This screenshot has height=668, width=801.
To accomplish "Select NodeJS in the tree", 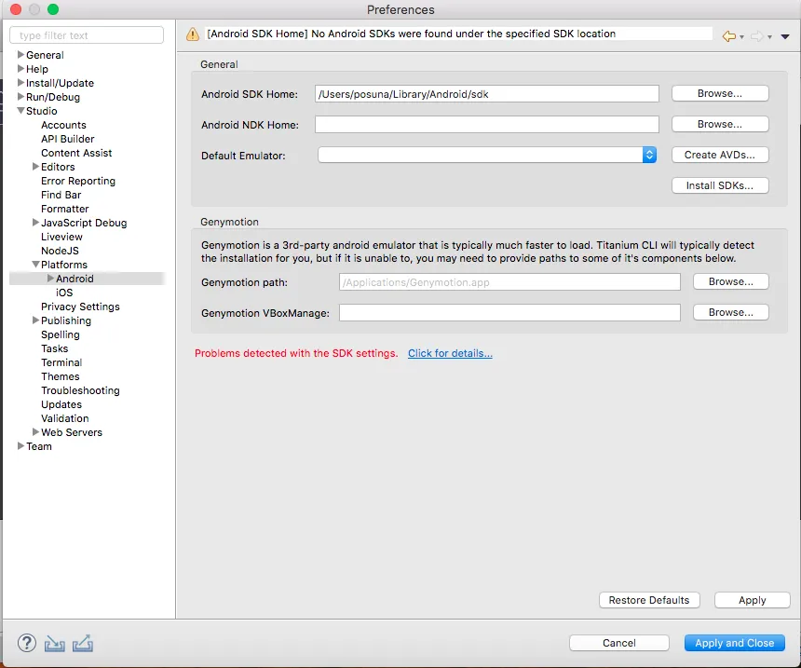I will click(60, 251).
